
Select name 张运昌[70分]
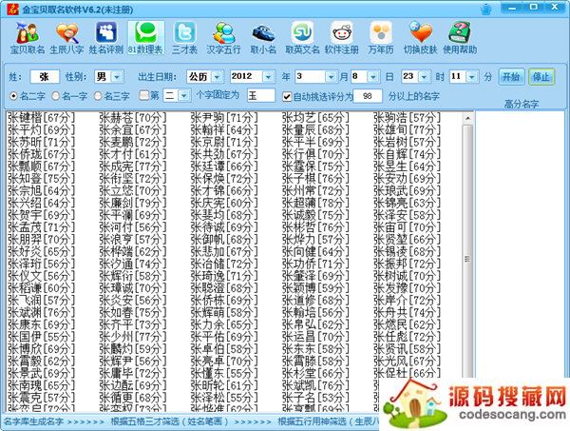[x=315, y=337]
